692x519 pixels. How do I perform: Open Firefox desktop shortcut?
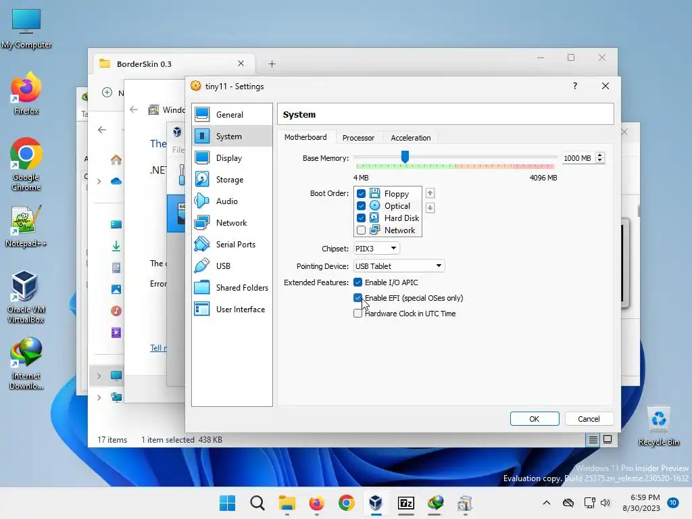(x=26, y=94)
